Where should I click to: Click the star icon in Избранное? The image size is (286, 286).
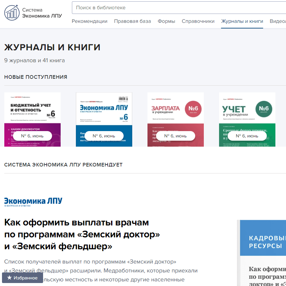[x=9, y=278]
